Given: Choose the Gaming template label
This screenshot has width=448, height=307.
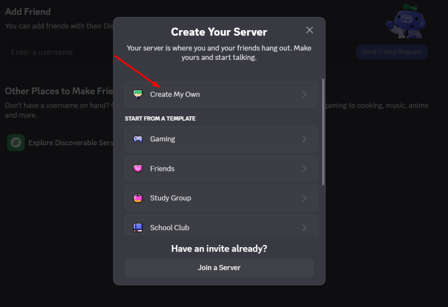Looking at the screenshot, I should (x=163, y=139).
